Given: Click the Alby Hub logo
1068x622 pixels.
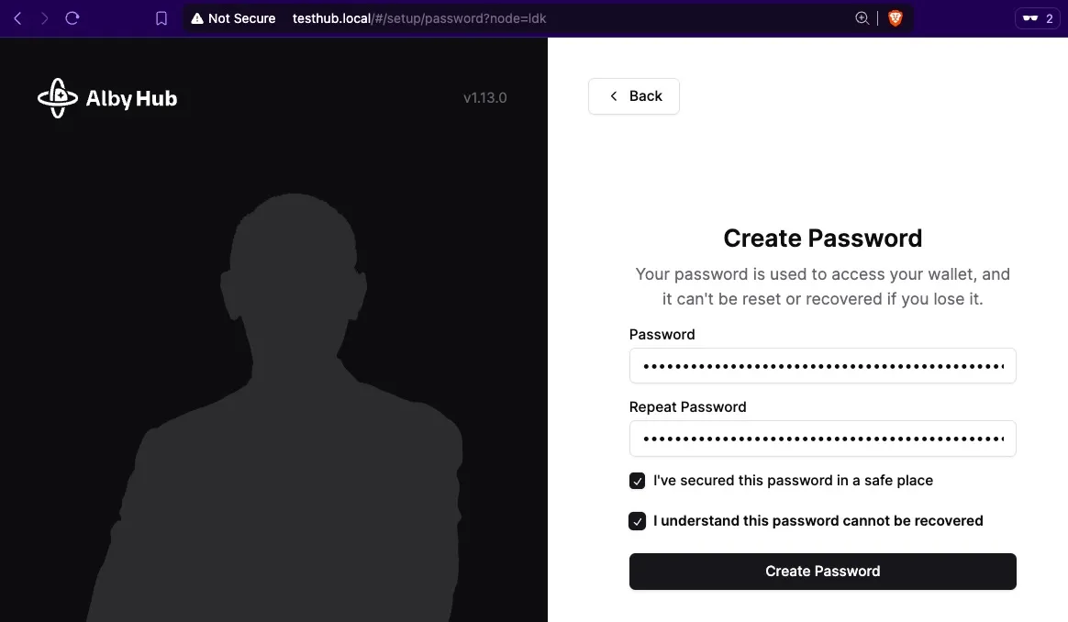Looking at the screenshot, I should click(x=107, y=98).
